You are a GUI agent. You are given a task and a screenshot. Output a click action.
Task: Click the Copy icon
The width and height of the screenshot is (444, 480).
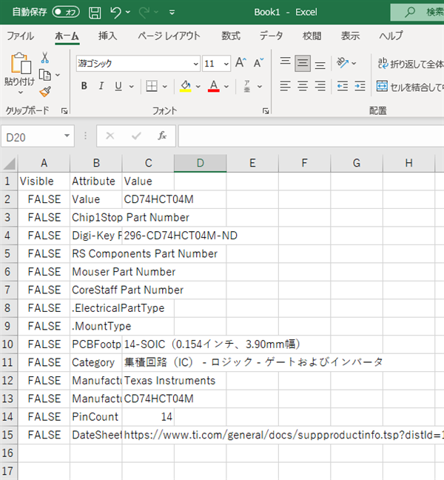click(x=45, y=75)
